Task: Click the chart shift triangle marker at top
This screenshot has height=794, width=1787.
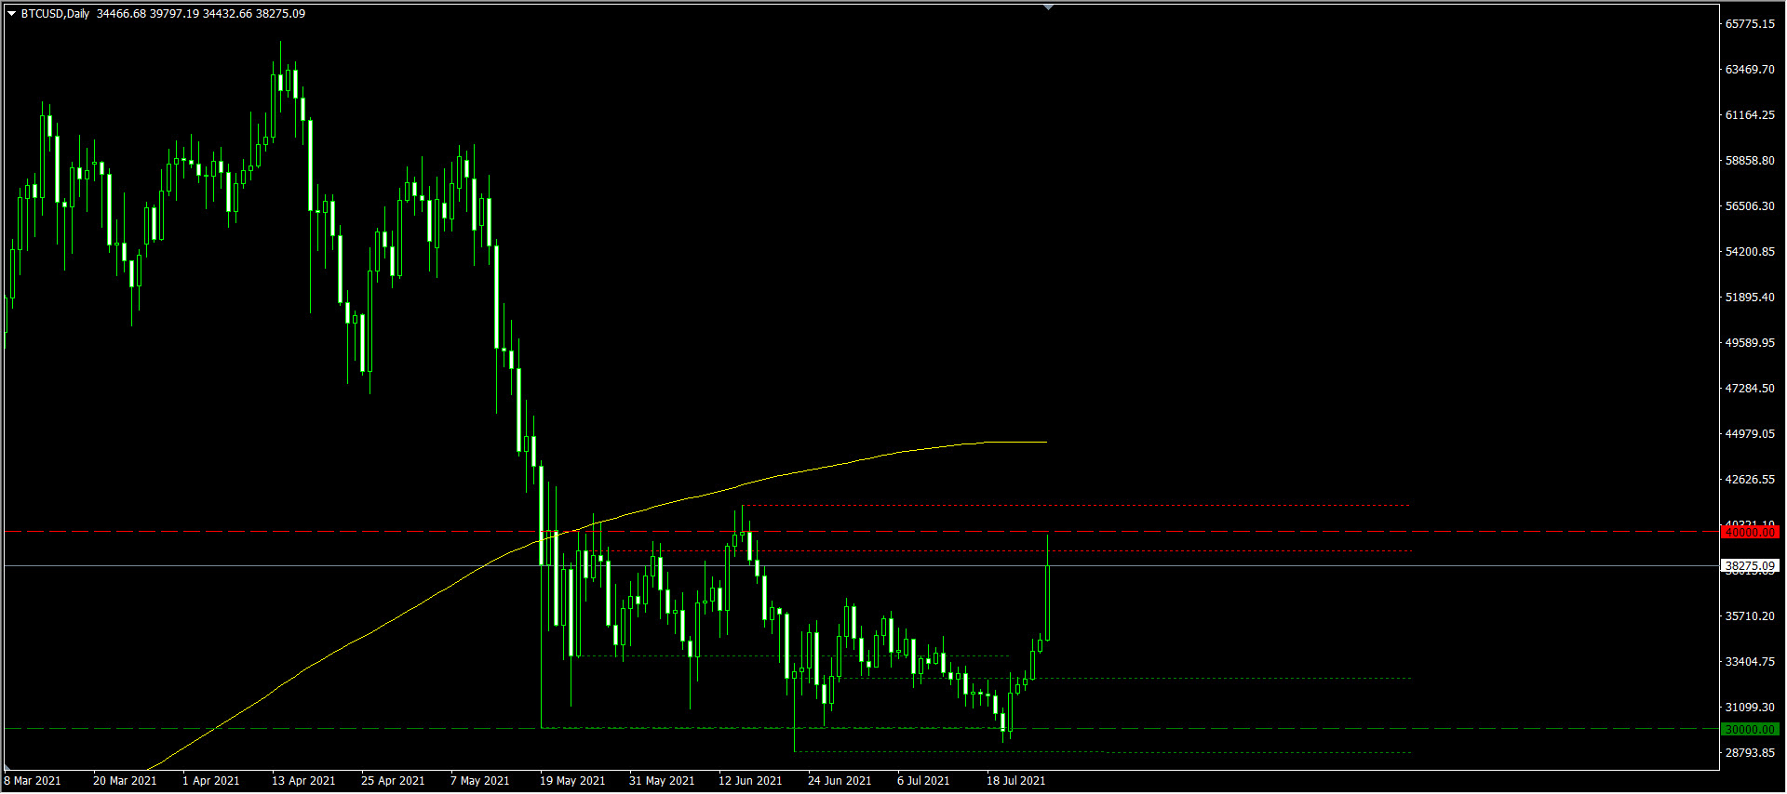Action: click(x=1049, y=7)
